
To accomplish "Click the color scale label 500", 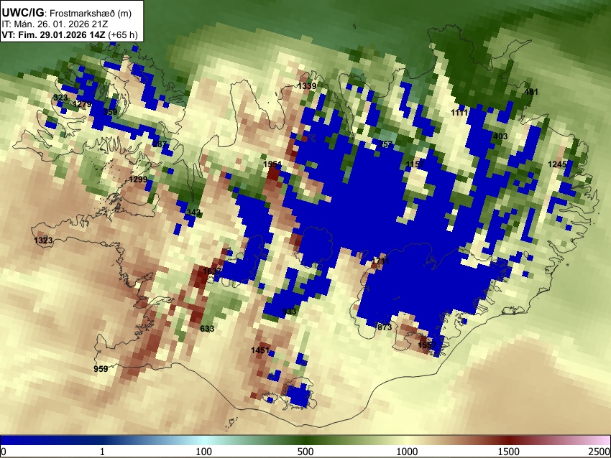I will pos(305,452).
